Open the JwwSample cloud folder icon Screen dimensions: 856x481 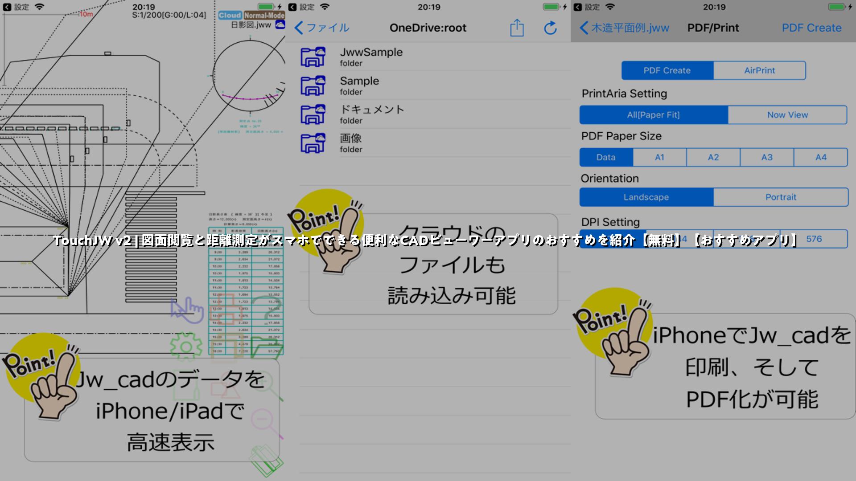[x=313, y=57]
